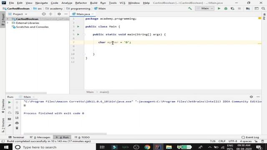Click the Run console horizontal scrollbar
This screenshot has width=267, height=150.
65,134
